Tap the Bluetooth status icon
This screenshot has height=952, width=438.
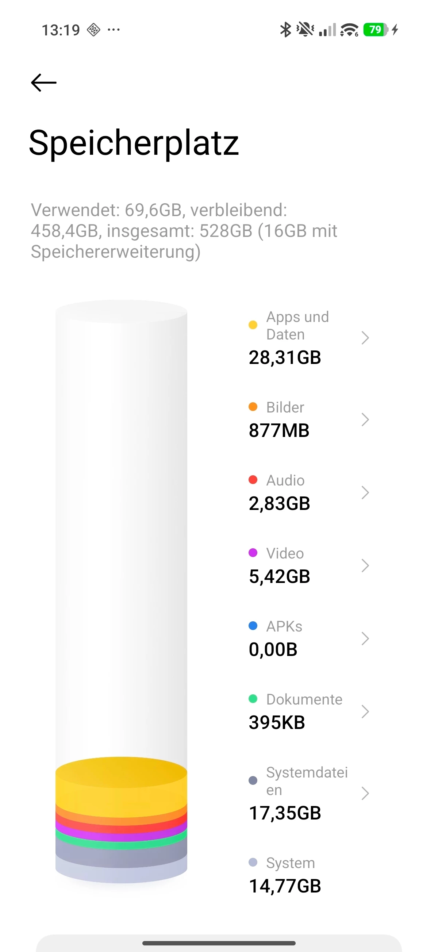pyautogui.click(x=285, y=30)
